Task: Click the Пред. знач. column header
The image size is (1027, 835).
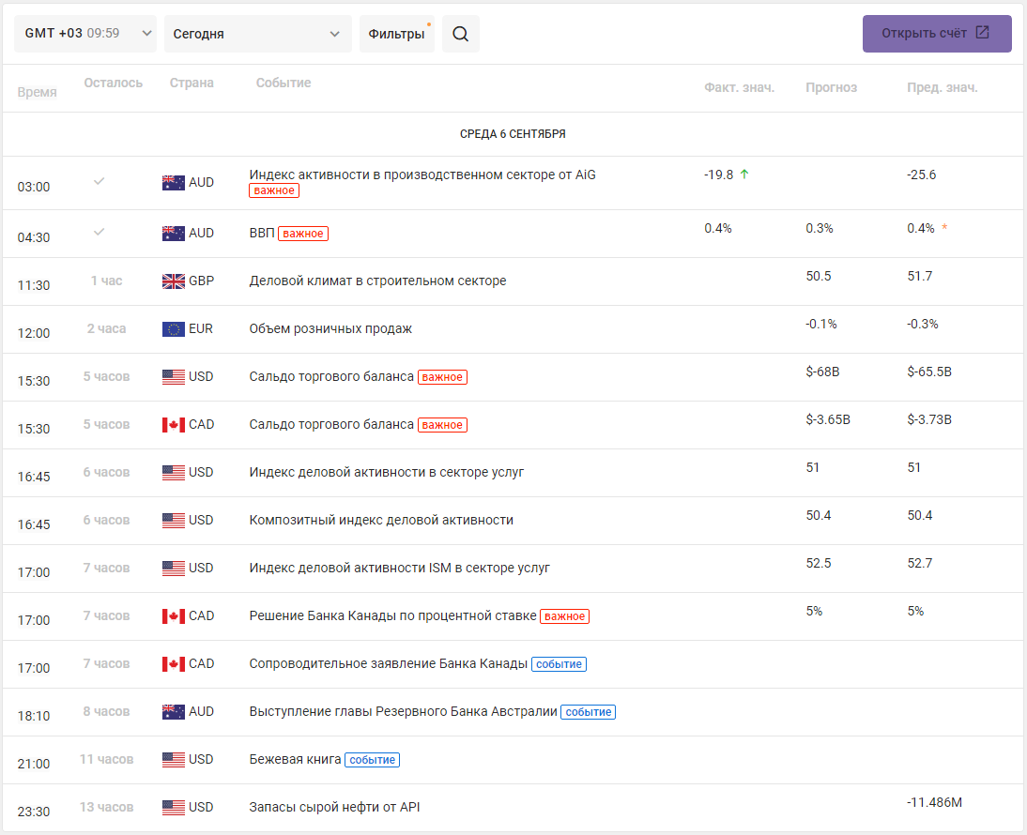Action: click(x=942, y=87)
